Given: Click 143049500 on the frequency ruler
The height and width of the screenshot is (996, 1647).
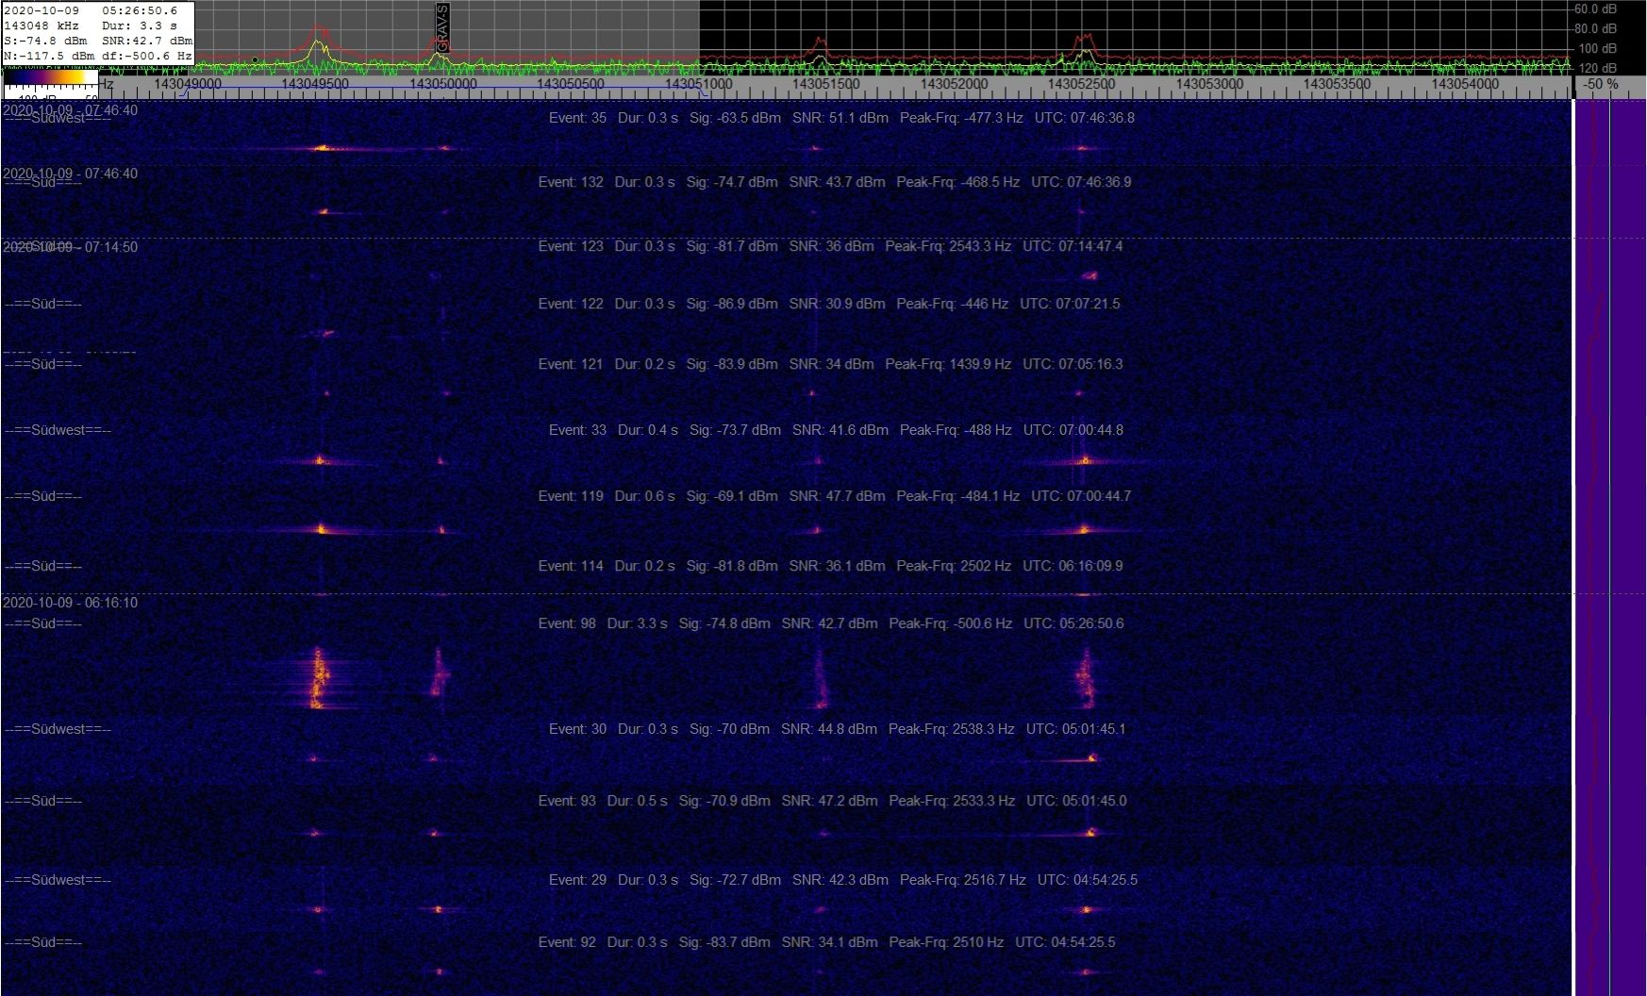Looking at the screenshot, I should tap(315, 84).
